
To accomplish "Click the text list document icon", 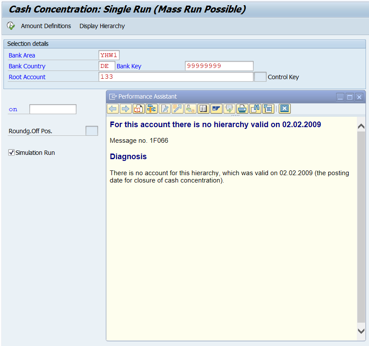I will (x=268, y=109).
